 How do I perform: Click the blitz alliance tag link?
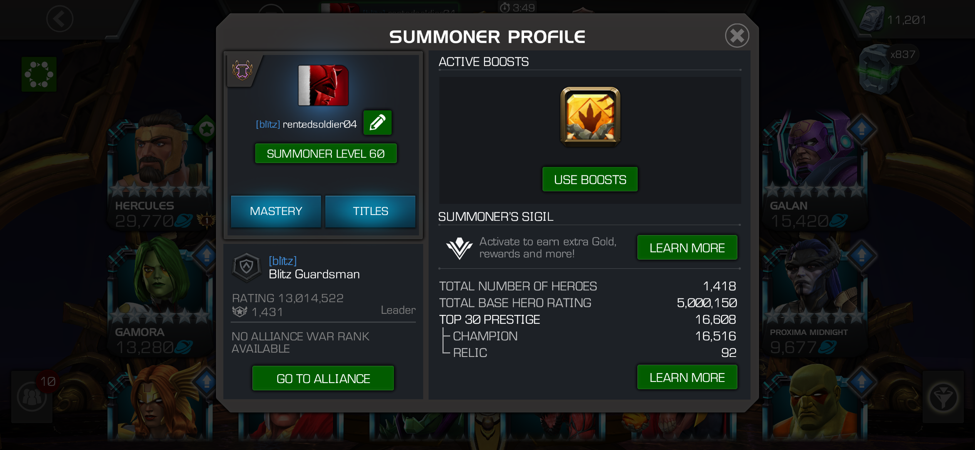pyautogui.click(x=283, y=261)
